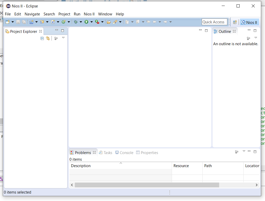Screen dimensions: 265x201
Task: Click the Path column header
Action: click(223, 166)
